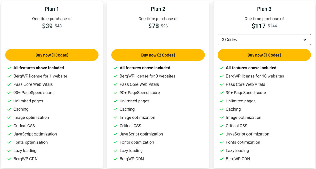This screenshot has width=316, height=169.
Task: Click the checkmark beside Fonts optimization in Plan 1
Action: coord(9,142)
